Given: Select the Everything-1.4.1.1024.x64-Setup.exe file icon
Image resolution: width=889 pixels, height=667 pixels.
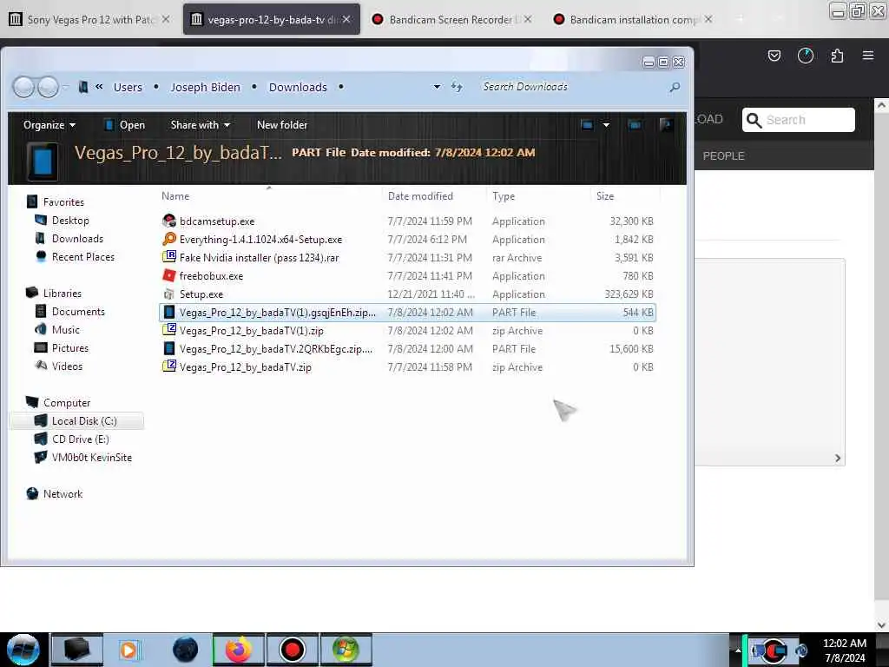Looking at the screenshot, I should 169,240.
